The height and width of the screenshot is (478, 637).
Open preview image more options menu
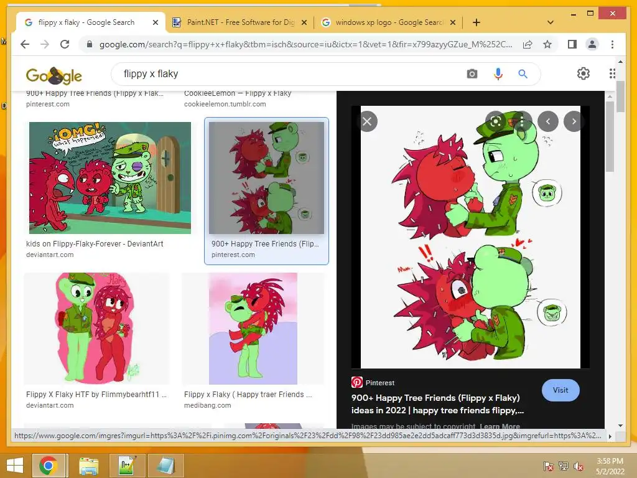pos(522,121)
